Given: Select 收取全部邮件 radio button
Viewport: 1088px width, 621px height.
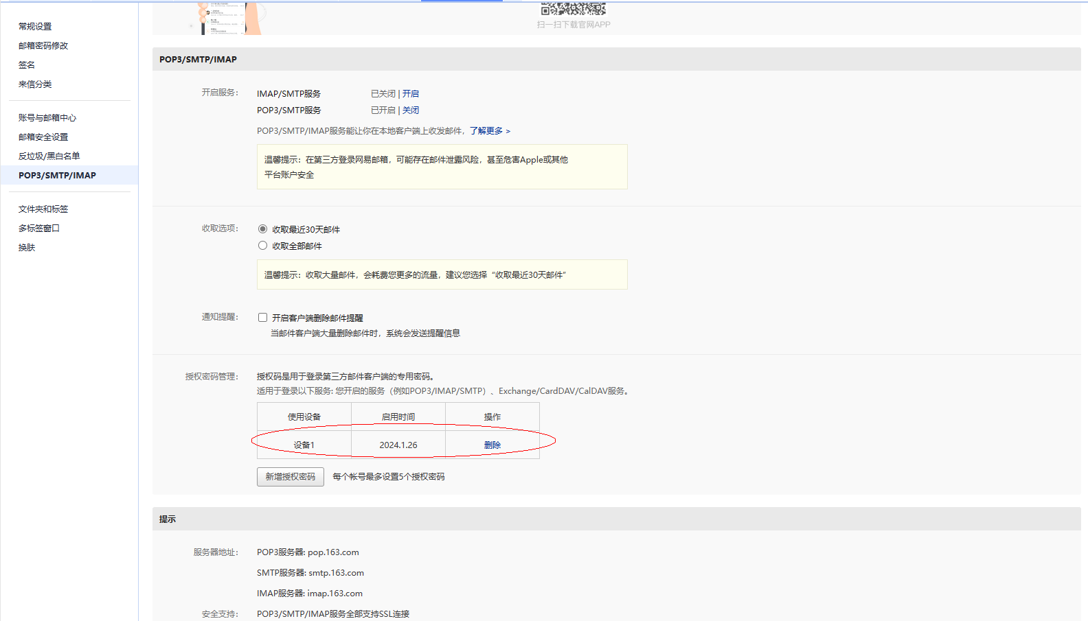Looking at the screenshot, I should click(262, 246).
